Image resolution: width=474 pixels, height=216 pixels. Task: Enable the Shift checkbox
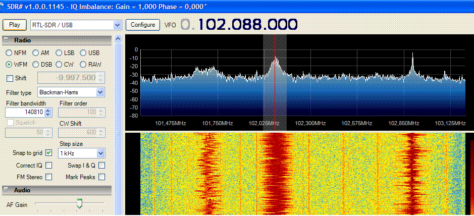click(x=9, y=78)
